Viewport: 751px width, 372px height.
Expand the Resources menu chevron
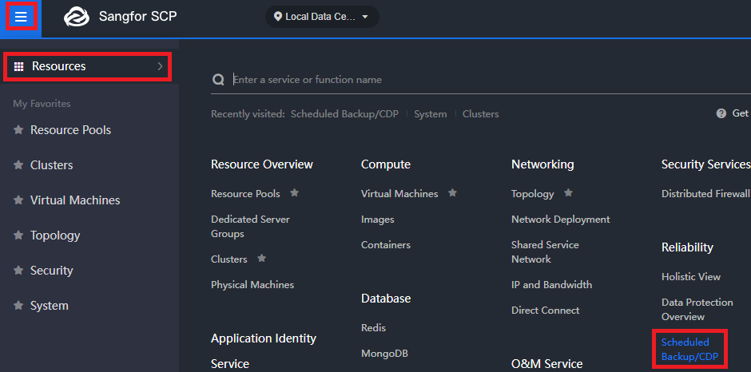click(x=160, y=66)
